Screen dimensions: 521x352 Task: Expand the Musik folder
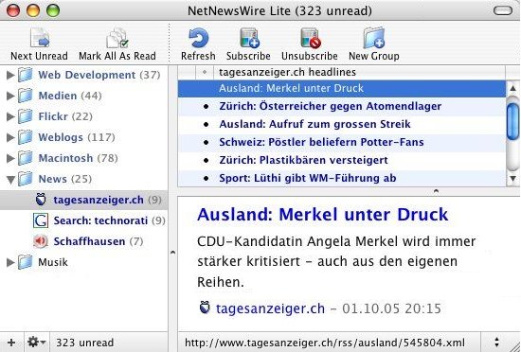(x=10, y=262)
